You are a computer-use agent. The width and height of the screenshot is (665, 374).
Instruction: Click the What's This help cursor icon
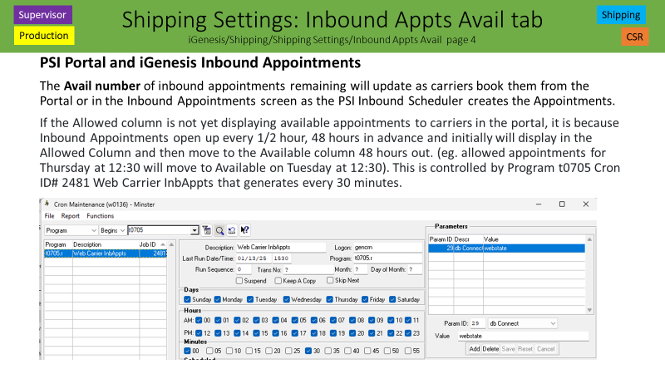click(244, 230)
